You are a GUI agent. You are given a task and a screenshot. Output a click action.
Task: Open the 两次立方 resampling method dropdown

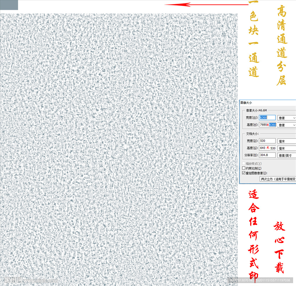click(x=278, y=179)
